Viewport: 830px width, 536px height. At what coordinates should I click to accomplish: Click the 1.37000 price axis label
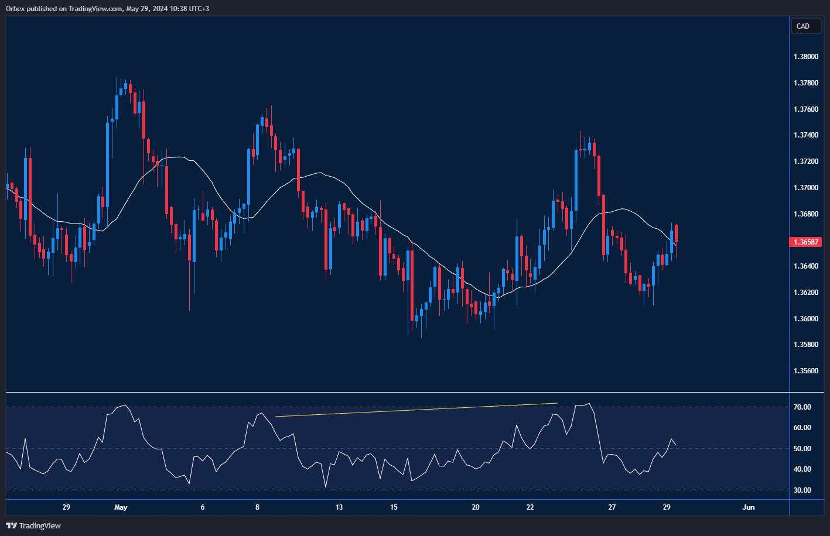[x=805, y=188]
